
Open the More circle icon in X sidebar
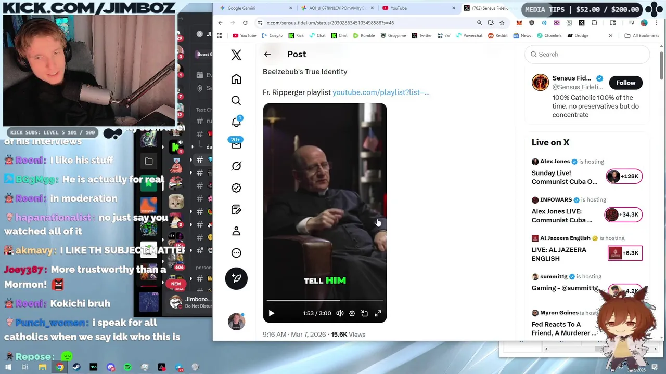[236, 253]
